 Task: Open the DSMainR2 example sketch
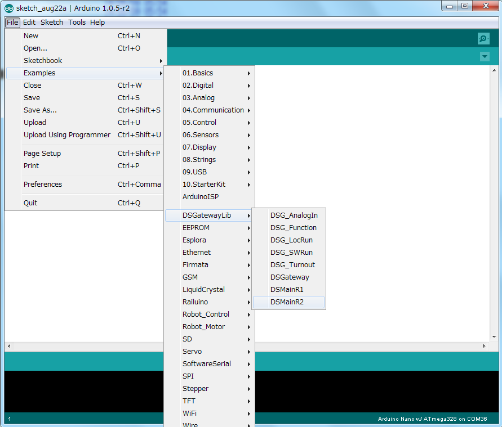tap(289, 302)
